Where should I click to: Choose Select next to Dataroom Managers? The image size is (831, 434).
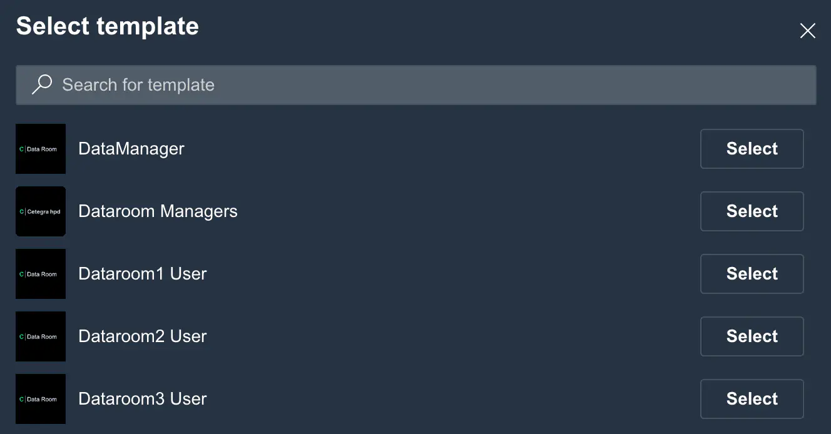tap(752, 211)
